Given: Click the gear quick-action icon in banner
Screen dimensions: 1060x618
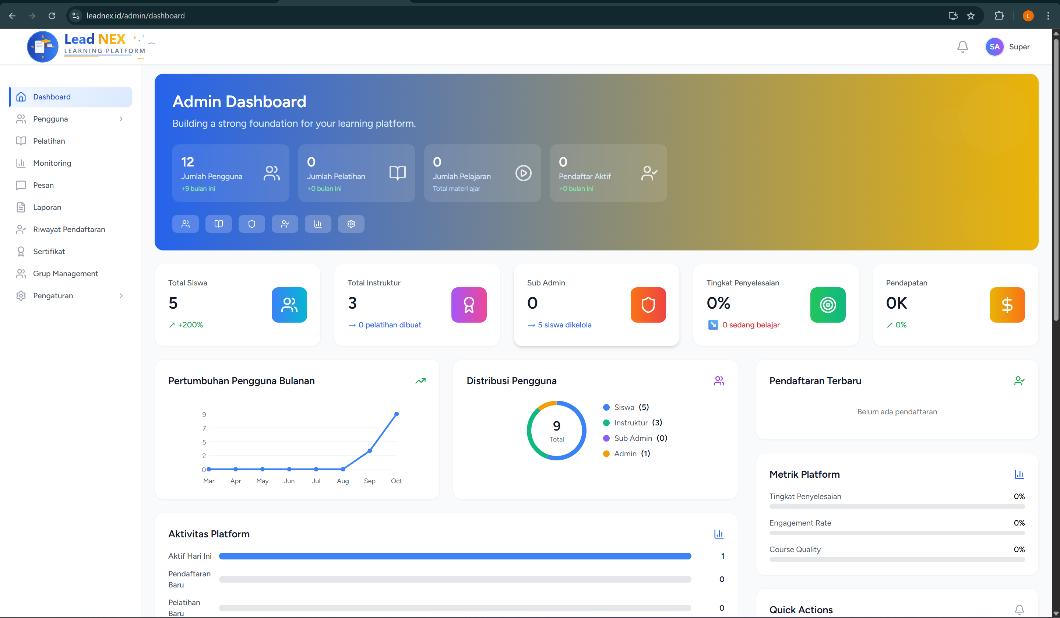Looking at the screenshot, I should coord(351,224).
